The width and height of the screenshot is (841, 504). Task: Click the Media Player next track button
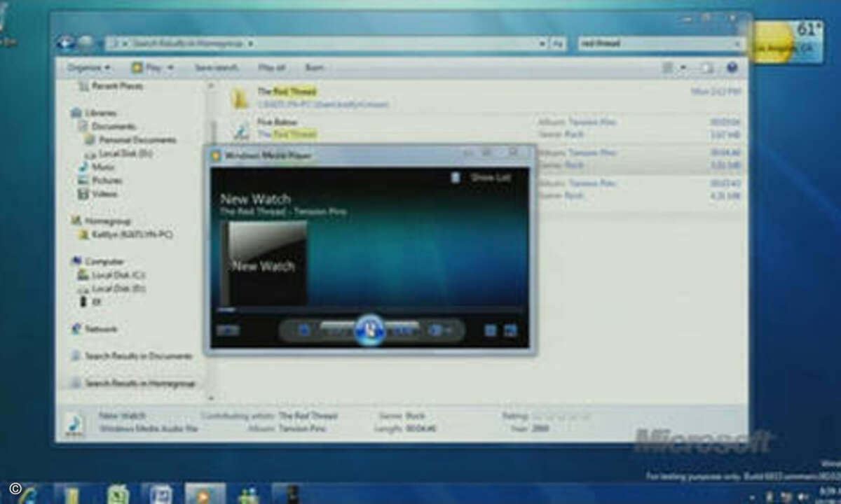pyautogui.click(x=402, y=330)
